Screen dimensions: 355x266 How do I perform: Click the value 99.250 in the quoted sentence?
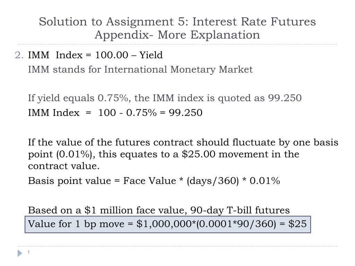[285, 98]
